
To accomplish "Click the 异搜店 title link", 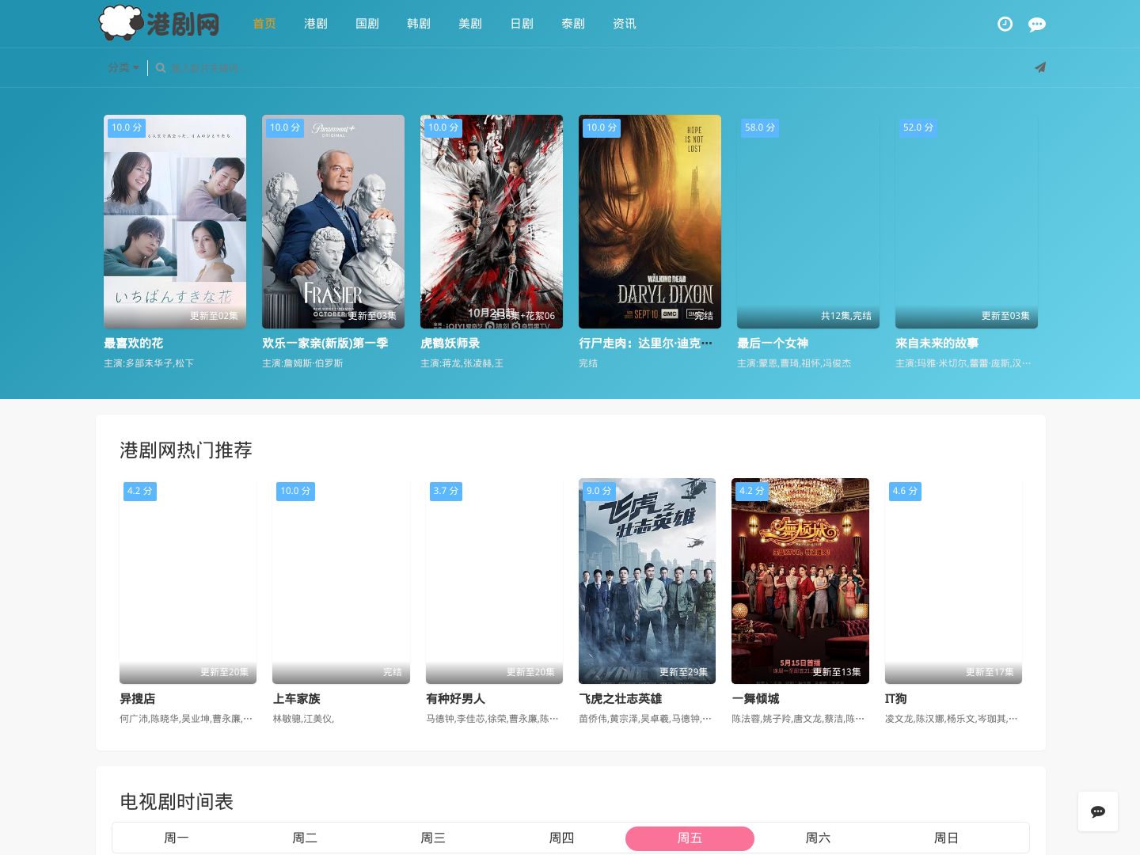I will 137,698.
